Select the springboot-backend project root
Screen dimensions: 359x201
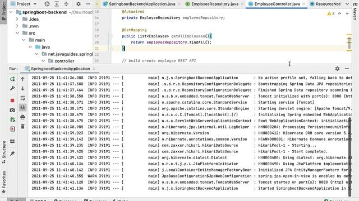click(44, 12)
